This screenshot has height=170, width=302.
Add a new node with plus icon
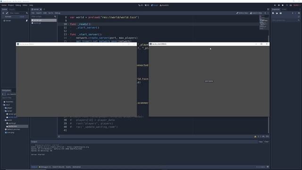[x=3, y=13]
